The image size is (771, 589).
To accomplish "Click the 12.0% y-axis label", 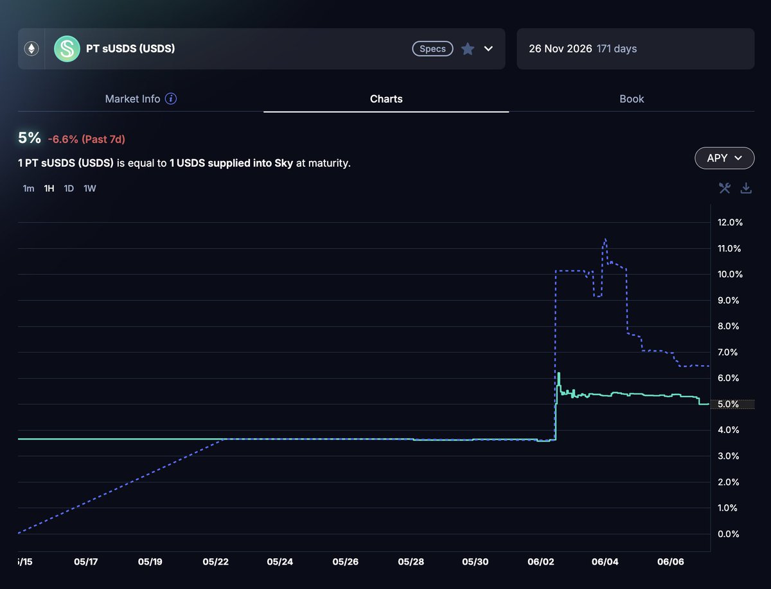I will (x=729, y=223).
